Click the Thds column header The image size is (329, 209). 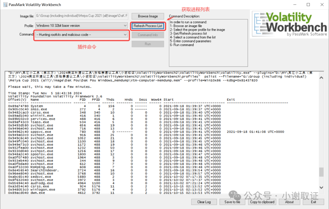pyautogui.click(x=110, y=100)
